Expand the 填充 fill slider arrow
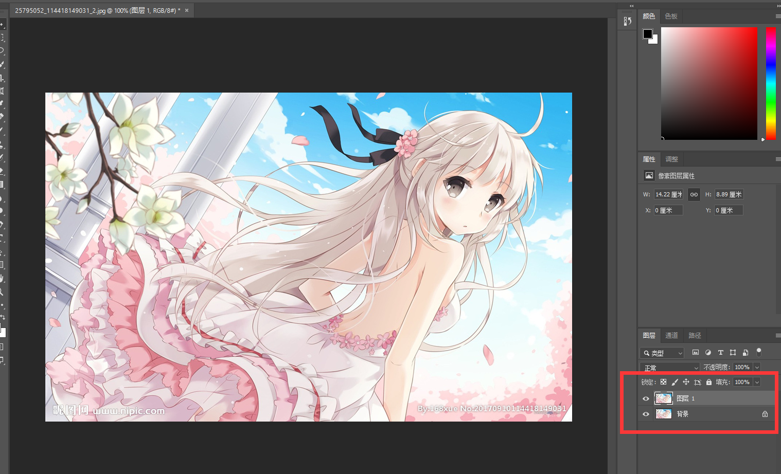 (757, 382)
